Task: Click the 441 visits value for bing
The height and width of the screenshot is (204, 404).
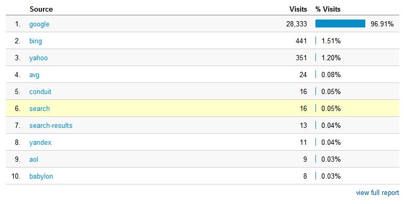Action: (x=301, y=41)
